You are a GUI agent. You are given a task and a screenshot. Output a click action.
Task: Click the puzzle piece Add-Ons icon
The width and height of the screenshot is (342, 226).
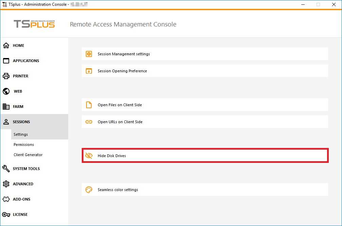(x=6, y=199)
